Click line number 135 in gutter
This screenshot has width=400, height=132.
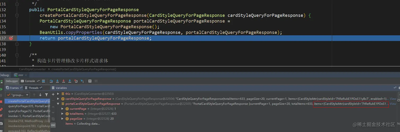[3, 27]
